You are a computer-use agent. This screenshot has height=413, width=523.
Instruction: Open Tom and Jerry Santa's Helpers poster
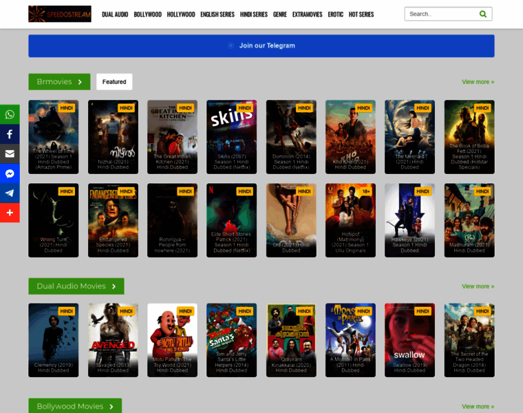(x=231, y=340)
